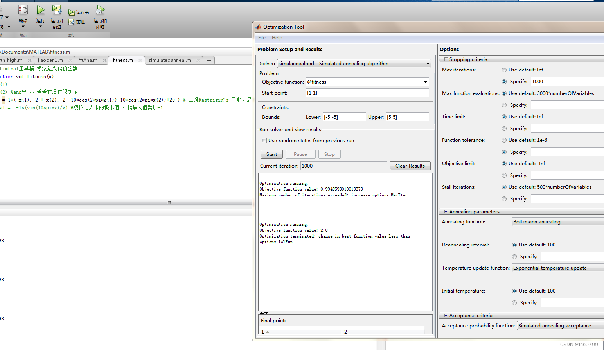
Task: Select Max function evaluations Use default radio
Action: [x=504, y=93]
